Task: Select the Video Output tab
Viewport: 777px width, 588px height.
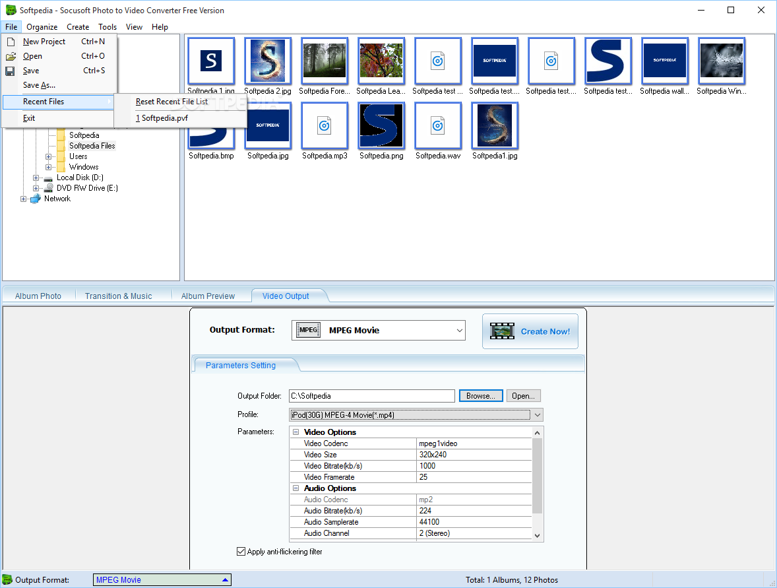Action: 286,296
